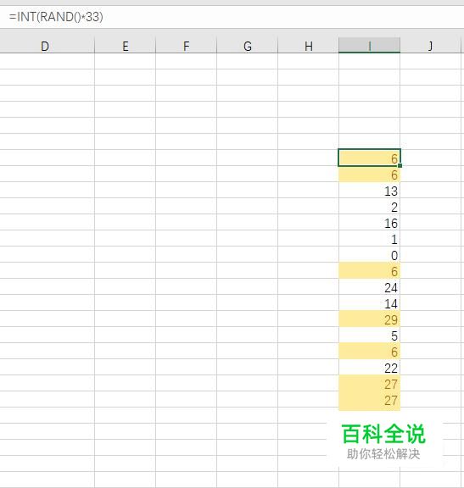Click the cell with value 1
This screenshot has height=488, width=464.
pyautogui.click(x=369, y=239)
